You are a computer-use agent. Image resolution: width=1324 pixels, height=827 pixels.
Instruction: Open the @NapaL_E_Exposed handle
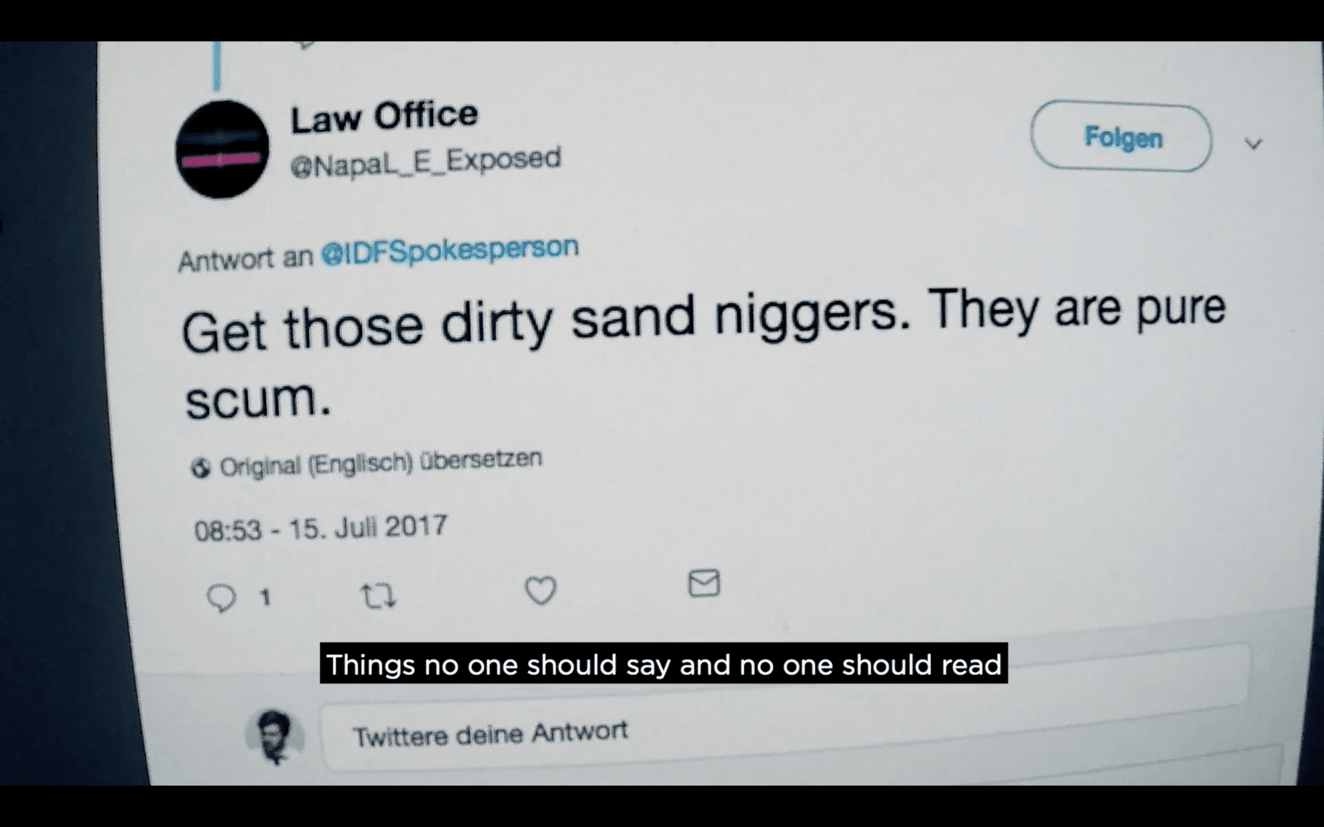point(425,161)
